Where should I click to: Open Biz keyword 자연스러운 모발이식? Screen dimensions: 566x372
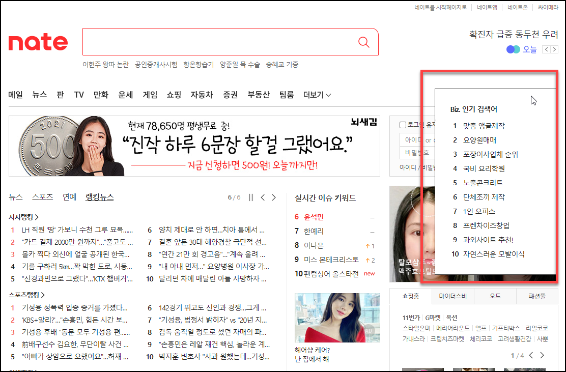click(494, 254)
